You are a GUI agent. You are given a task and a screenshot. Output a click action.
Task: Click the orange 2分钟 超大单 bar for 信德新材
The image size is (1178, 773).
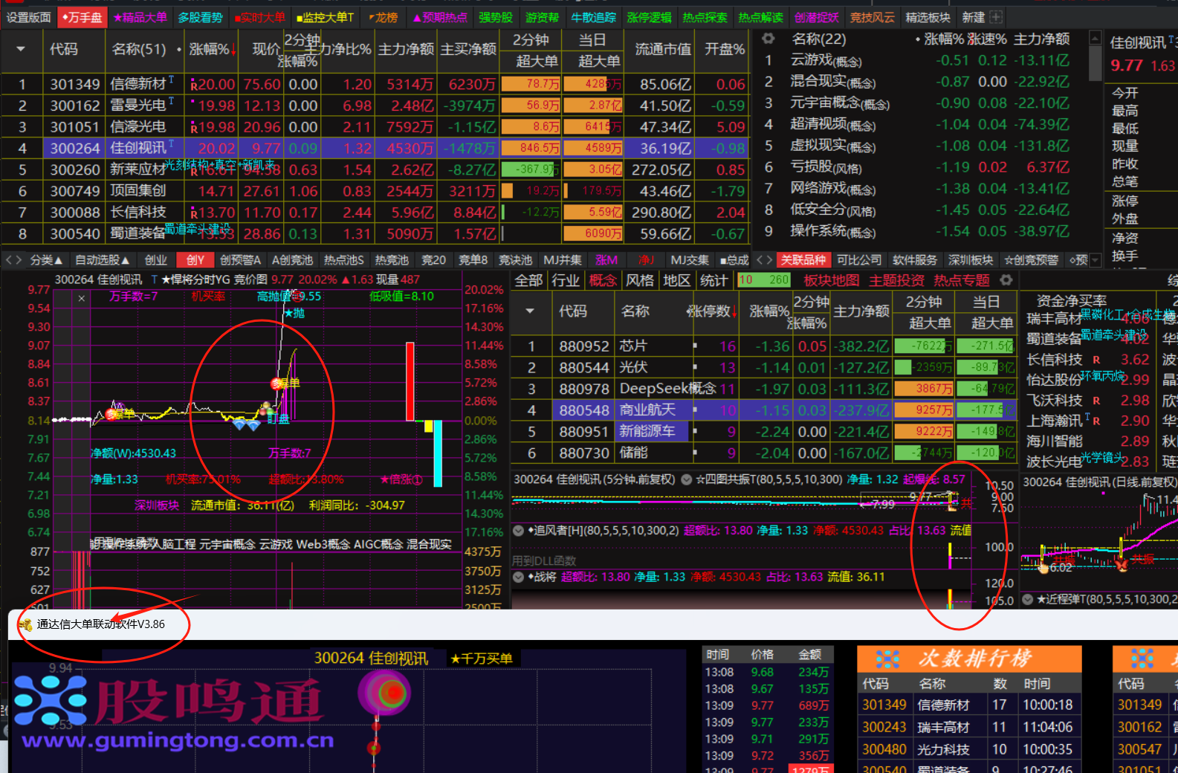pyautogui.click(x=531, y=85)
